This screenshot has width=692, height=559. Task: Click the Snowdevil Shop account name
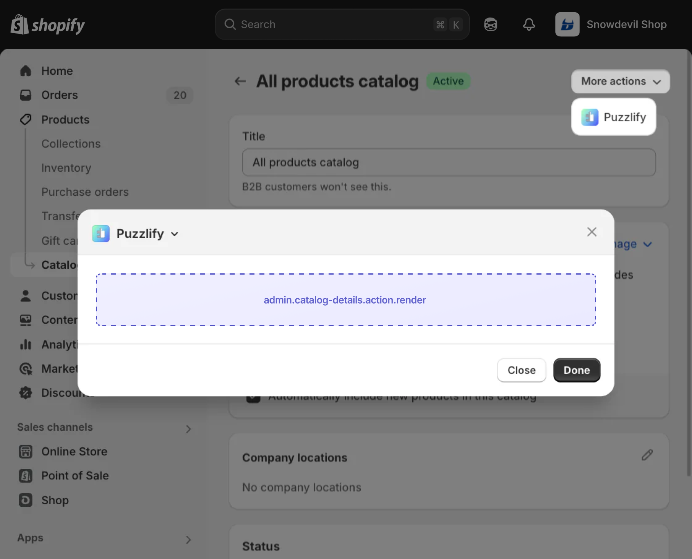(627, 25)
